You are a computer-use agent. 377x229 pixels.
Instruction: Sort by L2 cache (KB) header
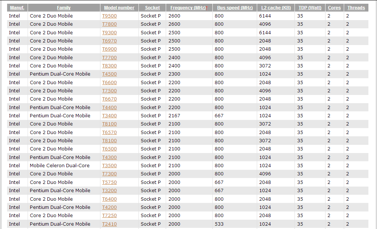point(276,8)
